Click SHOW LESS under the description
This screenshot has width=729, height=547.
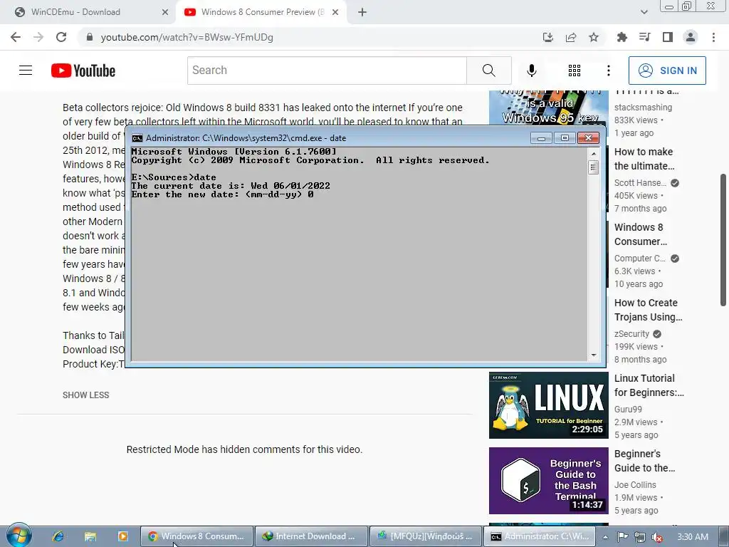pyautogui.click(x=86, y=395)
